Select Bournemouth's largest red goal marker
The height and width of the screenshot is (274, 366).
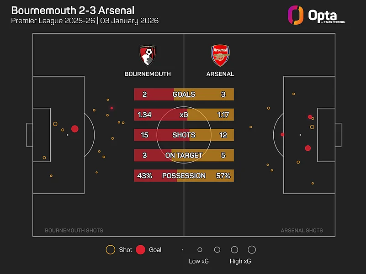(x=75, y=129)
